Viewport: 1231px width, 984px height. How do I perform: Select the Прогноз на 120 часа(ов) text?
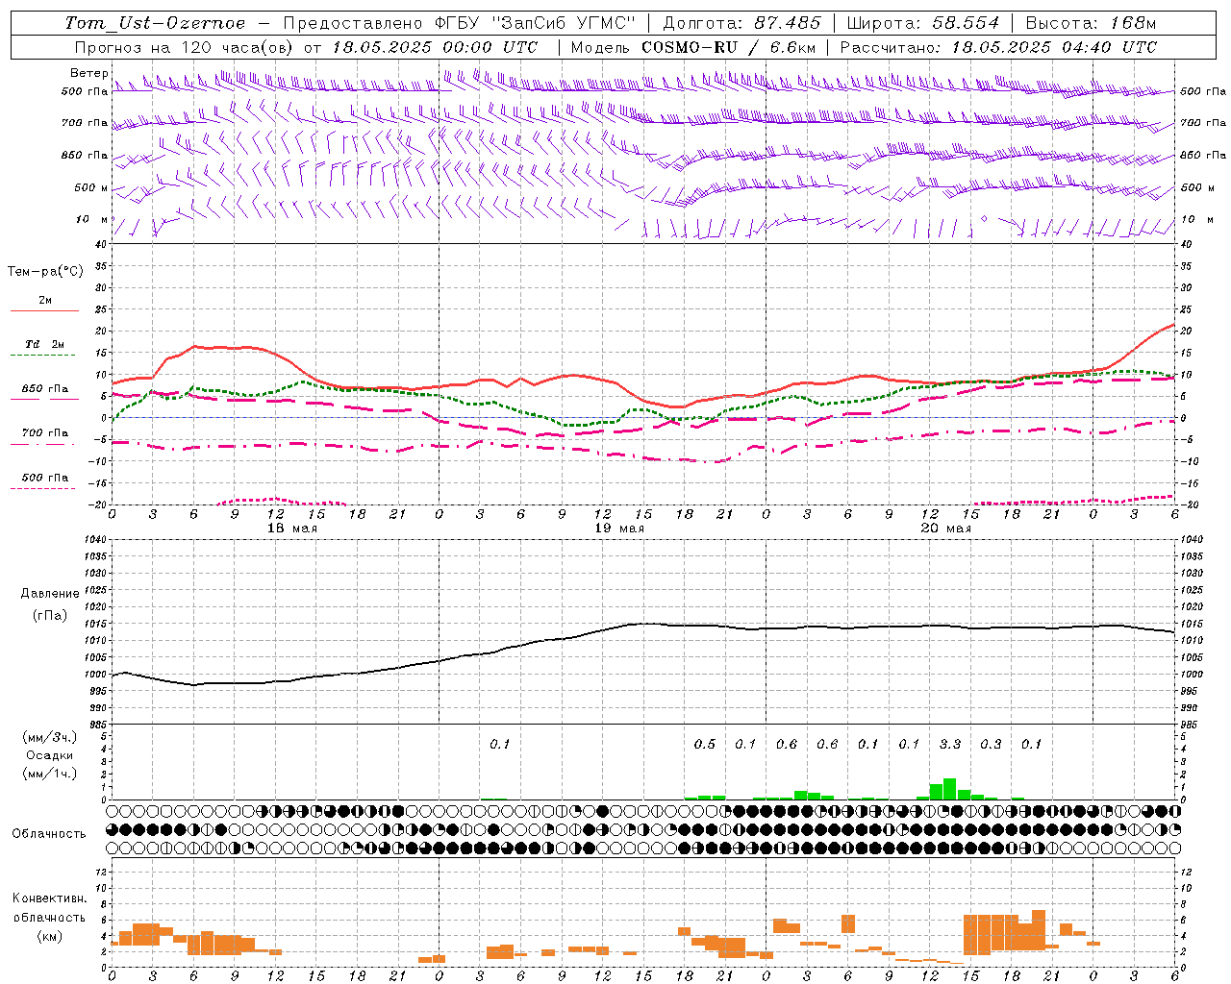click(x=186, y=47)
